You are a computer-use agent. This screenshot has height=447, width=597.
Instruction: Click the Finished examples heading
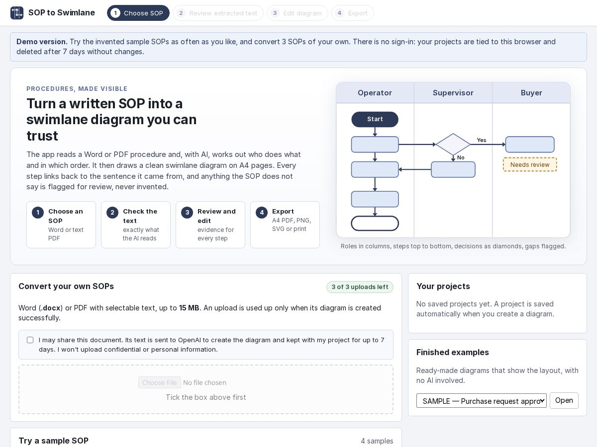[453, 352]
